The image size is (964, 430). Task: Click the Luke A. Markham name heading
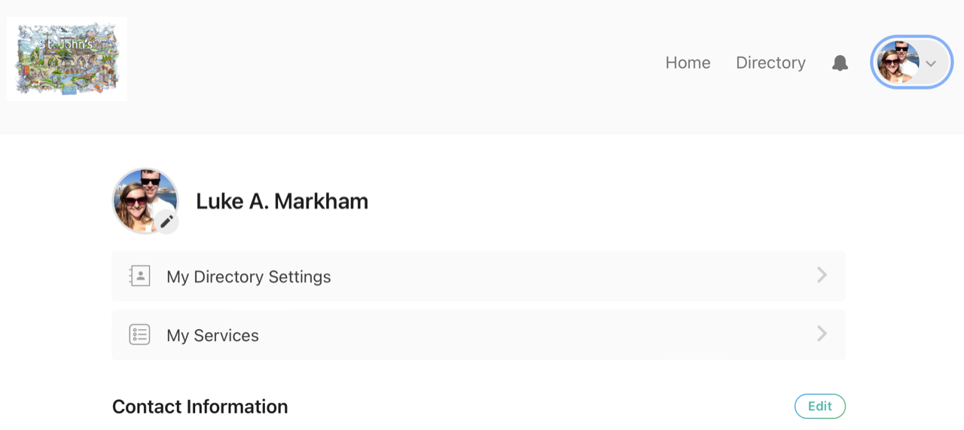(x=282, y=202)
